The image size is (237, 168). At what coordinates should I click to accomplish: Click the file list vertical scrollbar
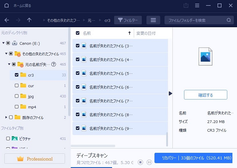click(x=167, y=139)
